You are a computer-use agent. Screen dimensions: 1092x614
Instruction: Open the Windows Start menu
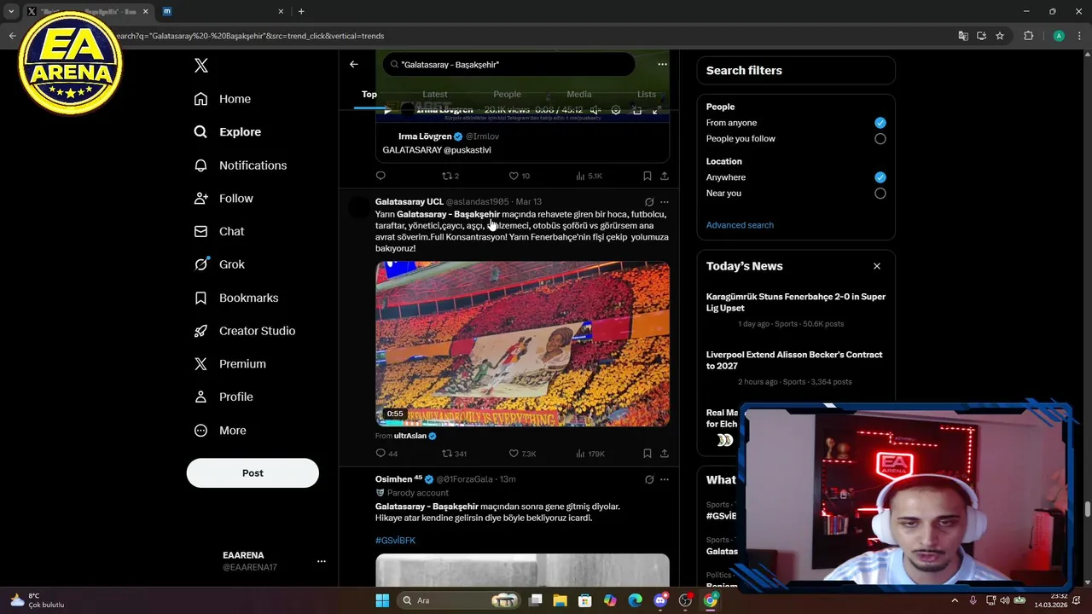[x=382, y=600]
